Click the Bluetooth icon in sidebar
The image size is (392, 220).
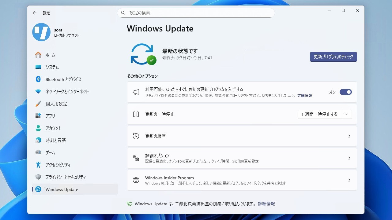38,79
